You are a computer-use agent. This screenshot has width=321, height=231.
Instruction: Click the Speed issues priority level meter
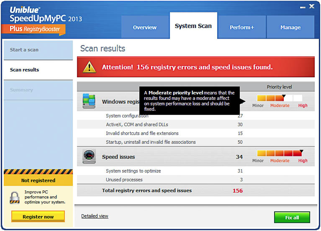[x=280, y=153]
